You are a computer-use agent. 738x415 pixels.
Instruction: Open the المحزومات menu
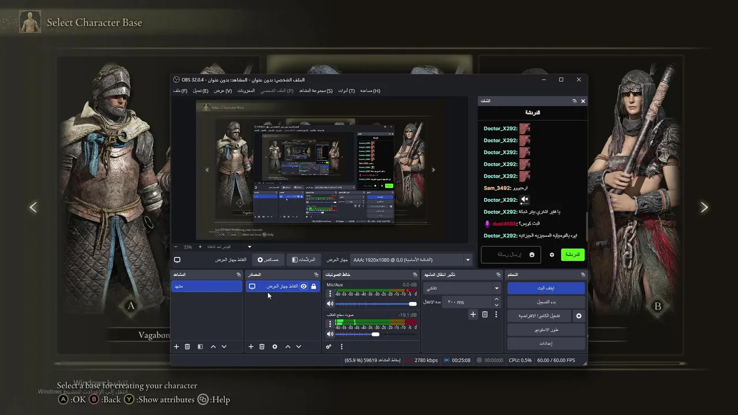click(246, 90)
